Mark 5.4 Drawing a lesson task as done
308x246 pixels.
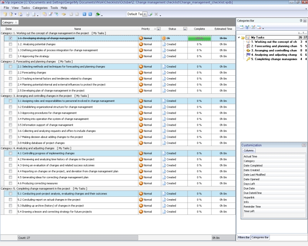coord(10,212)
